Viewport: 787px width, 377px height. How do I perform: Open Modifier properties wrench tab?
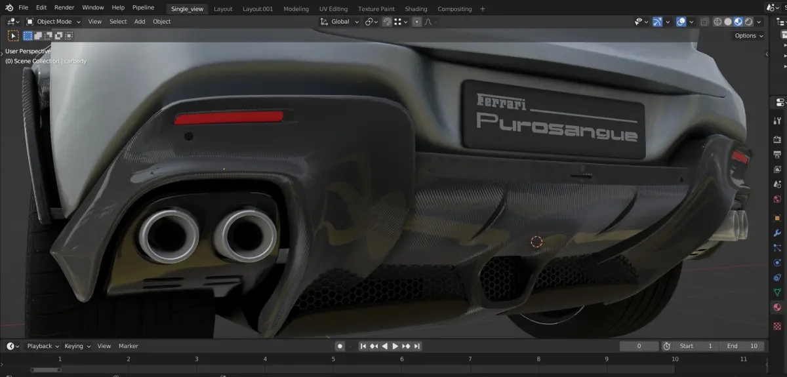pyautogui.click(x=778, y=233)
